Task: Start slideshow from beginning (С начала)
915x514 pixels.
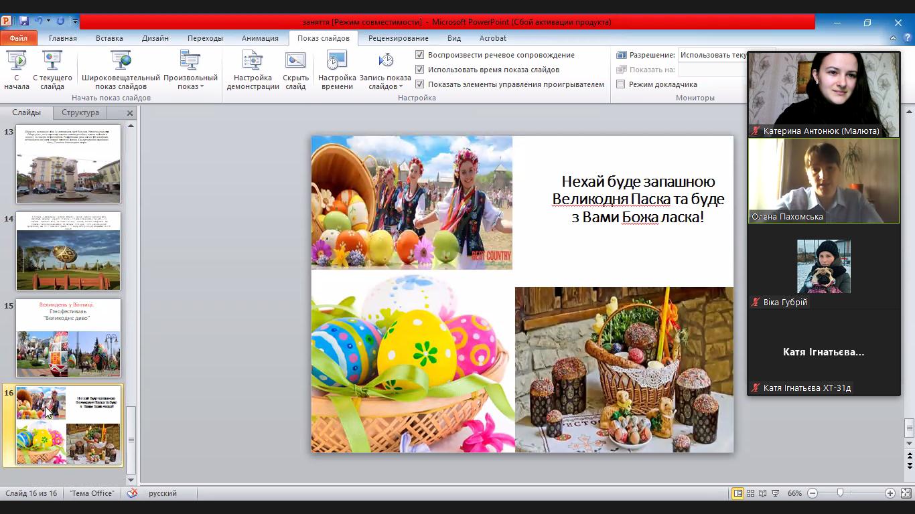Action: click(17, 70)
